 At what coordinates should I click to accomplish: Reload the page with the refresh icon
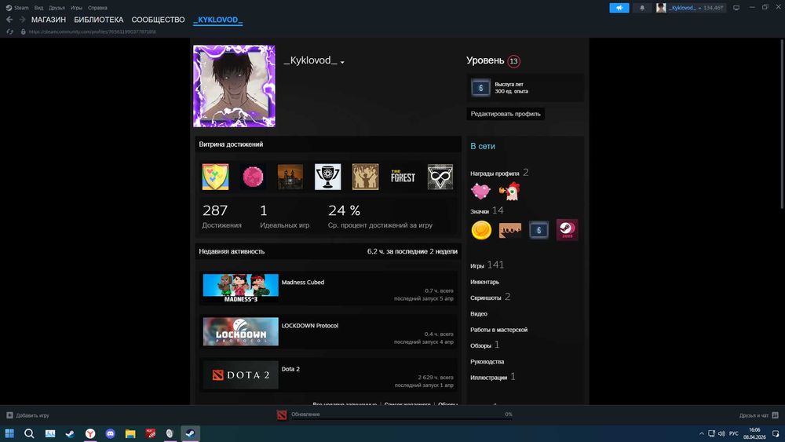pos(9,31)
